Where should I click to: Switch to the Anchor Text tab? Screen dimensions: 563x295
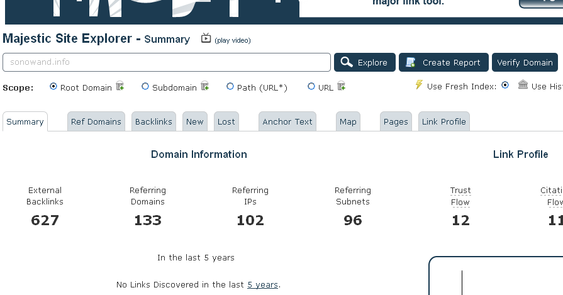coord(287,121)
